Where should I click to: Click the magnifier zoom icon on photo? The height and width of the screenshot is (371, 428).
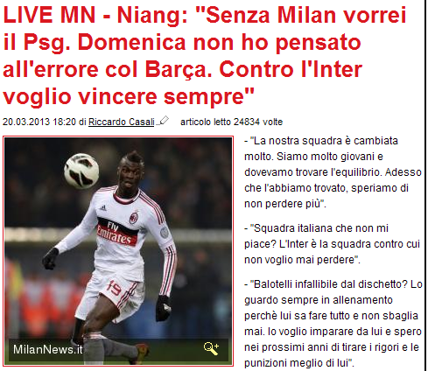[x=211, y=348]
